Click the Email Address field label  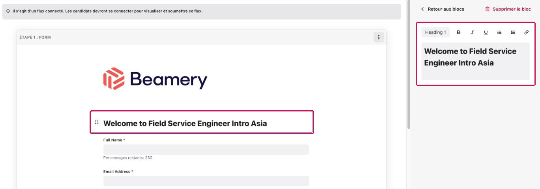click(117, 172)
